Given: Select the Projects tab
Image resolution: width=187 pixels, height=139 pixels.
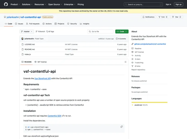Looking at the screenshot, I should (x=60, y=24).
